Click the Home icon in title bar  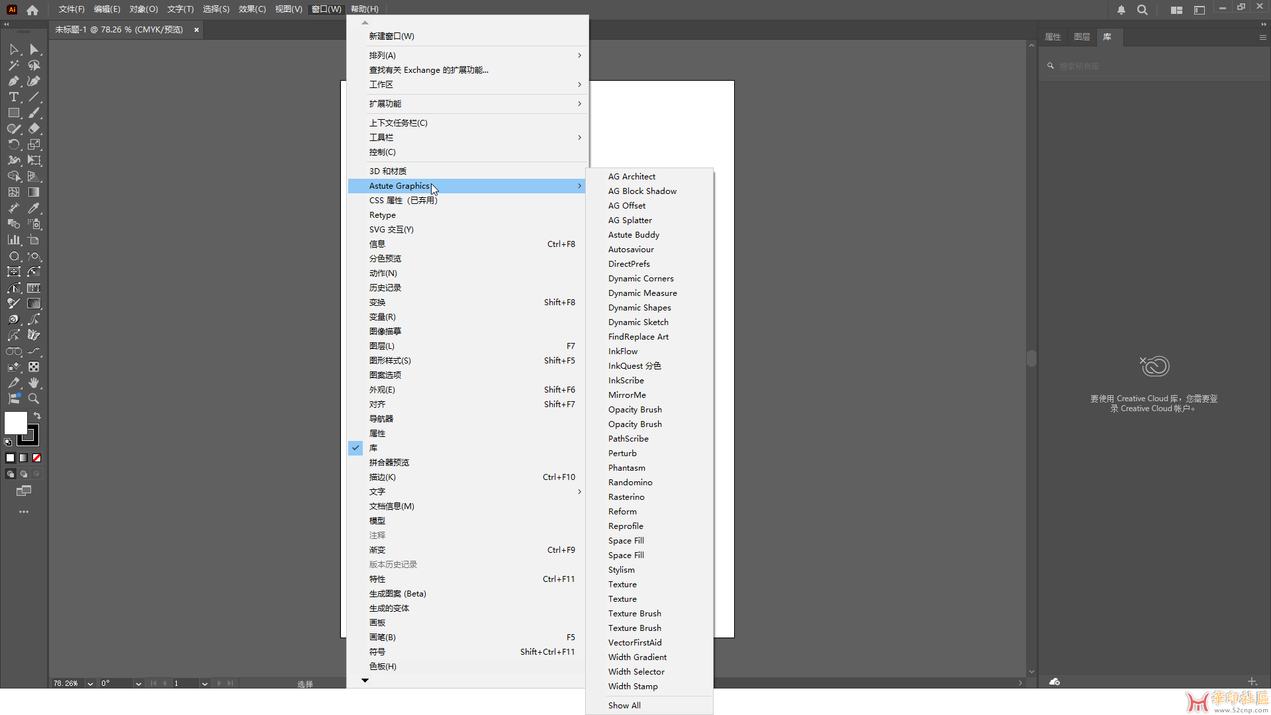[32, 9]
